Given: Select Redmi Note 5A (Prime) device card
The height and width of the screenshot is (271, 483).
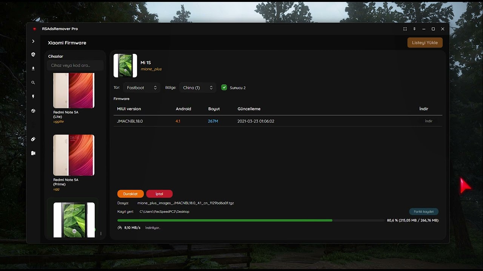Looking at the screenshot, I should tap(74, 163).
